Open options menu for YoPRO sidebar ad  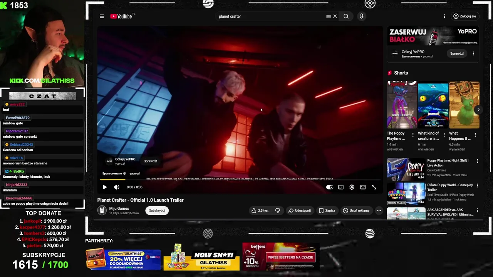point(473,53)
